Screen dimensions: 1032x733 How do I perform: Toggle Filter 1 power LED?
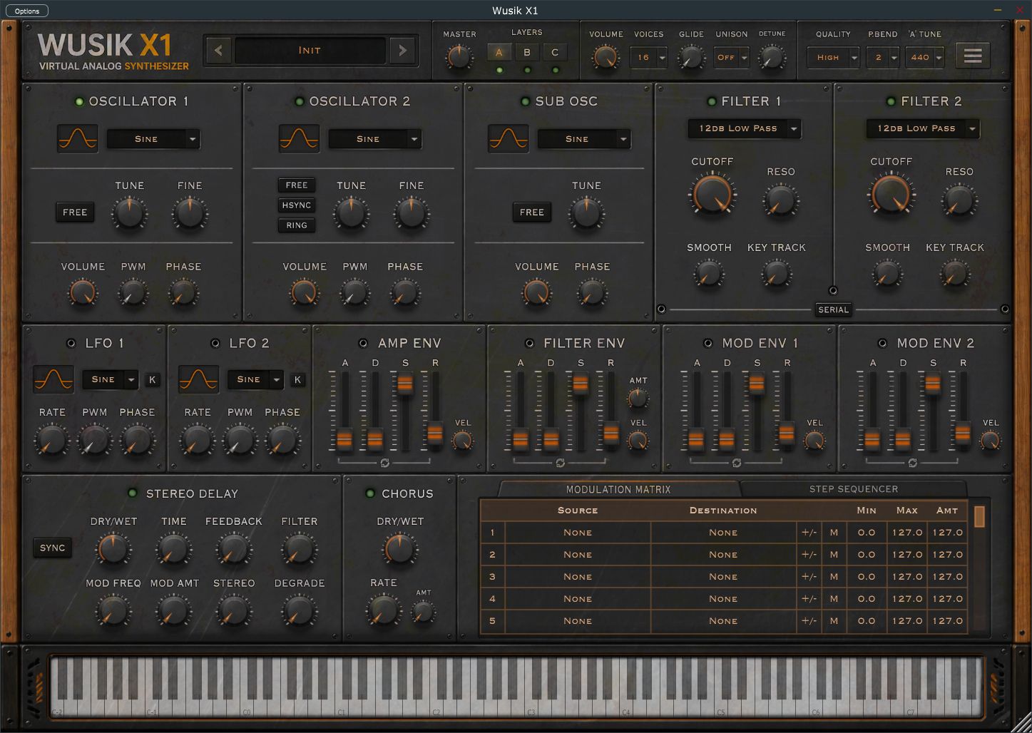(712, 101)
